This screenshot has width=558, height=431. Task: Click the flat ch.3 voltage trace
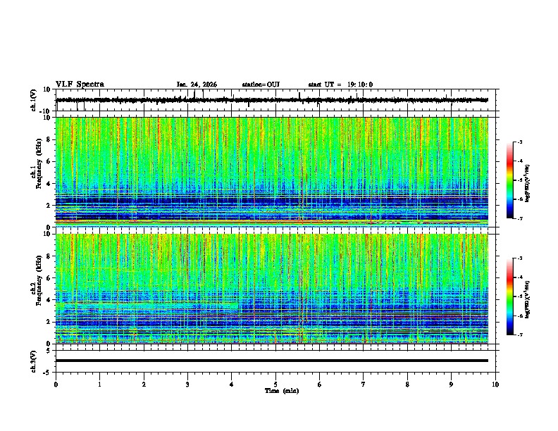pos(272,361)
